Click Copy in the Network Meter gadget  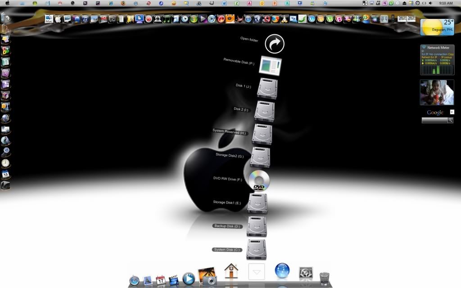click(x=451, y=54)
